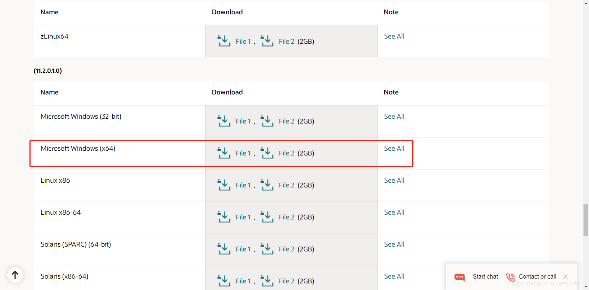Click File 1 download icon for Solaris (SPARC)

point(224,248)
